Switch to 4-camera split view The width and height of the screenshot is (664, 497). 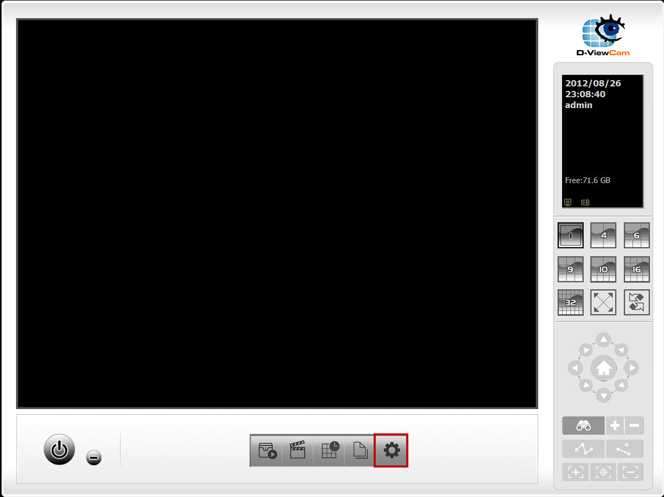click(603, 236)
